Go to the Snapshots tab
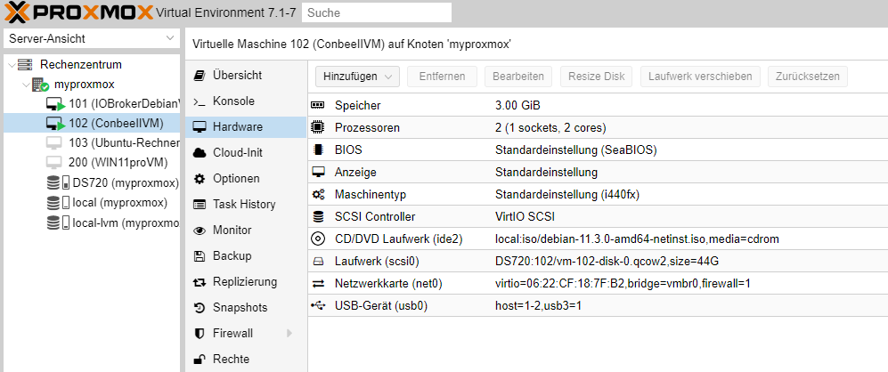 coord(246,307)
